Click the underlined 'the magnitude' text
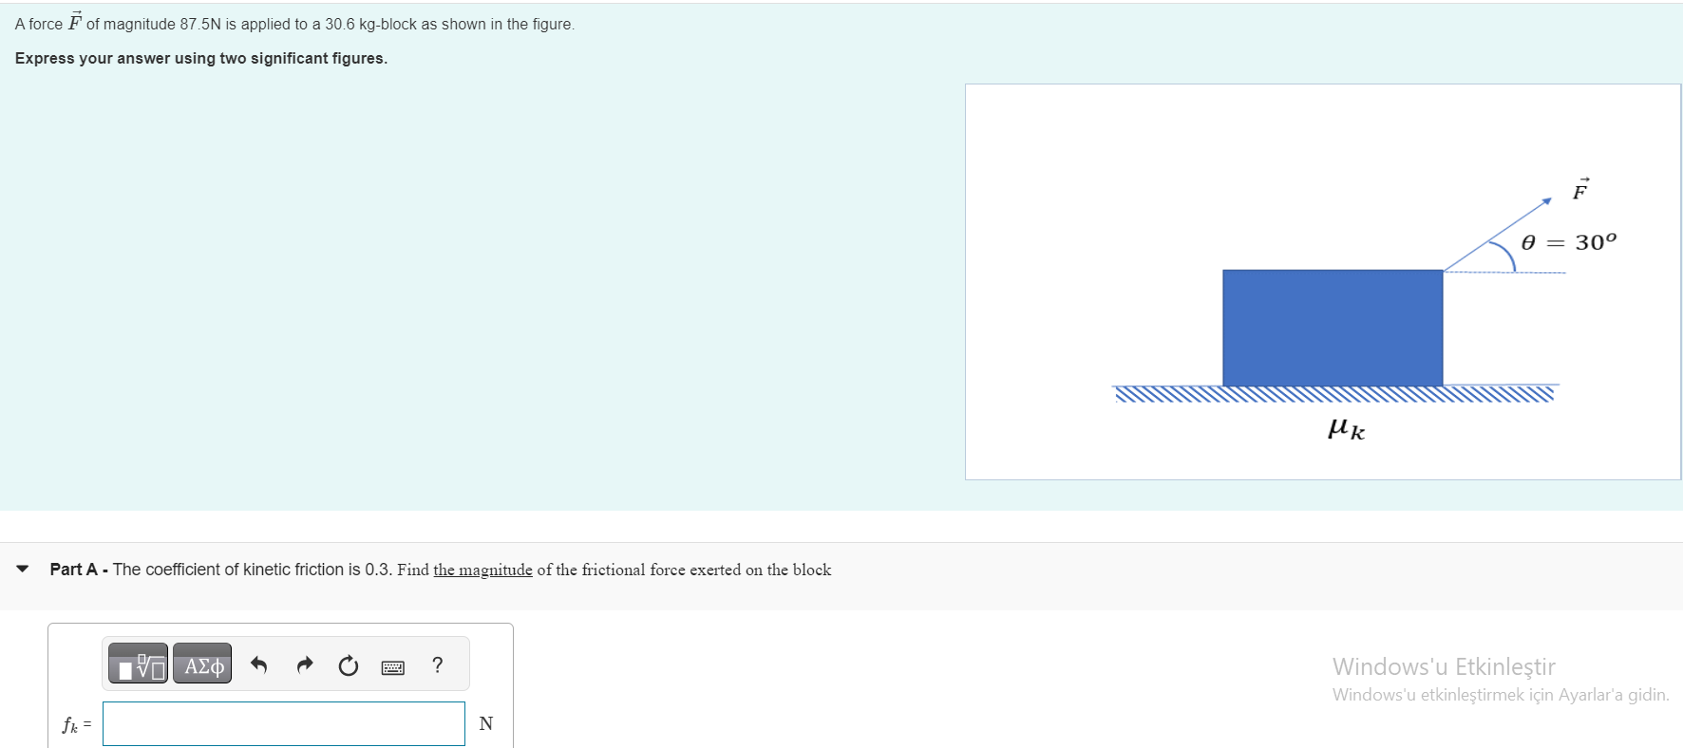 click(482, 570)
